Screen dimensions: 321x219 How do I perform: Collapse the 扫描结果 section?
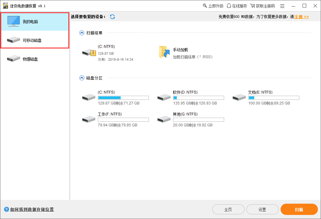tap(82, 33)
